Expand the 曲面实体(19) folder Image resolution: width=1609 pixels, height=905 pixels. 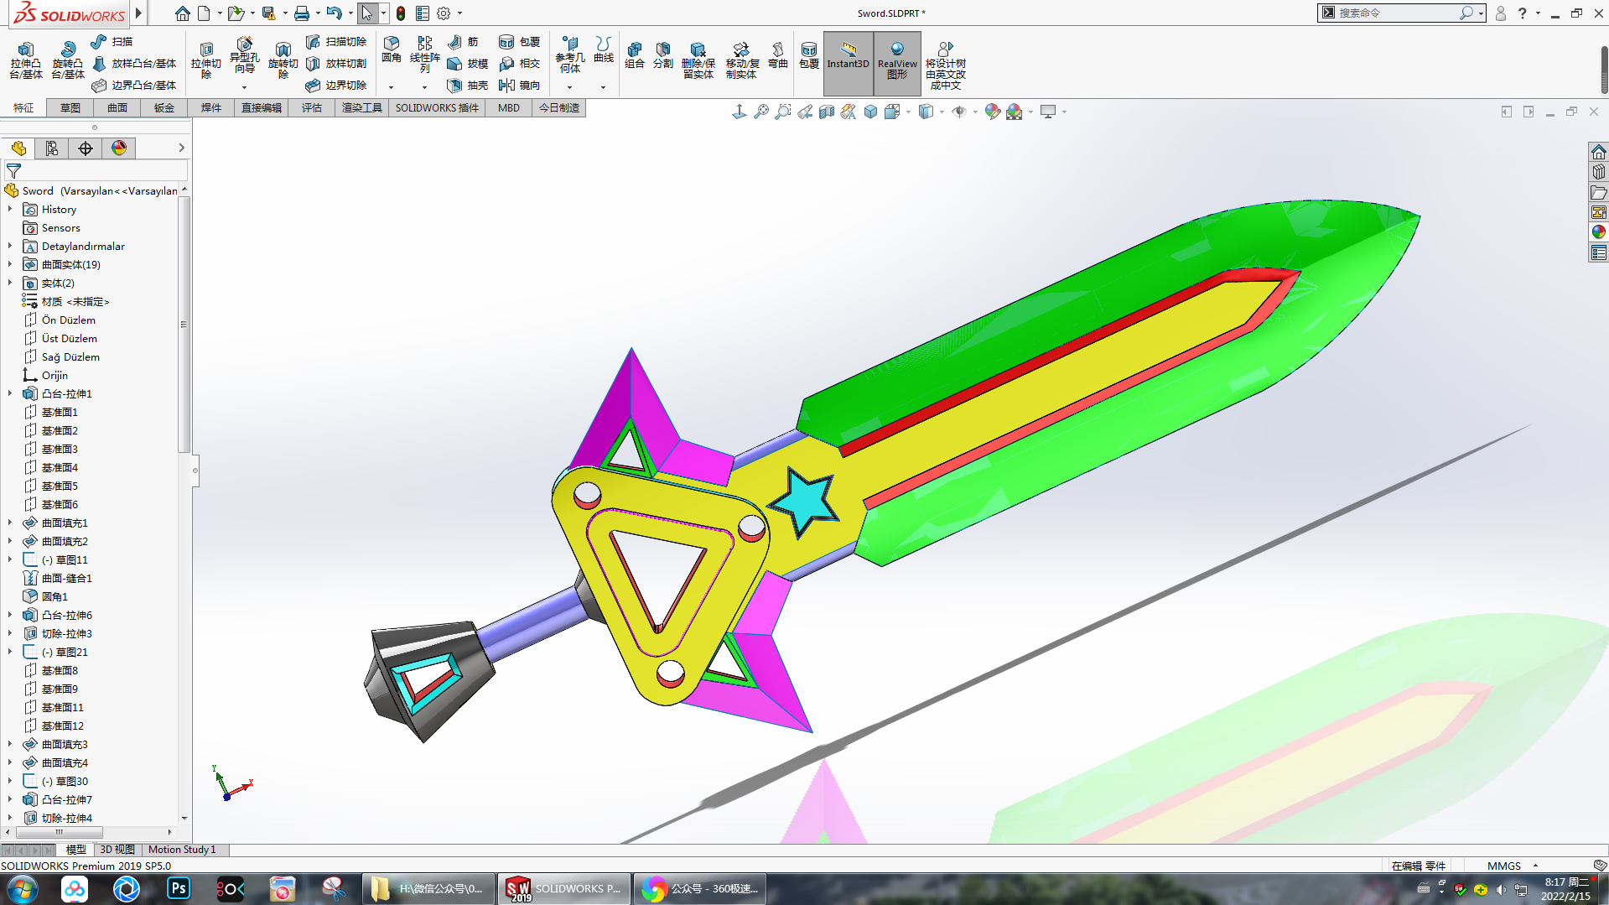[x=10, y=264]
